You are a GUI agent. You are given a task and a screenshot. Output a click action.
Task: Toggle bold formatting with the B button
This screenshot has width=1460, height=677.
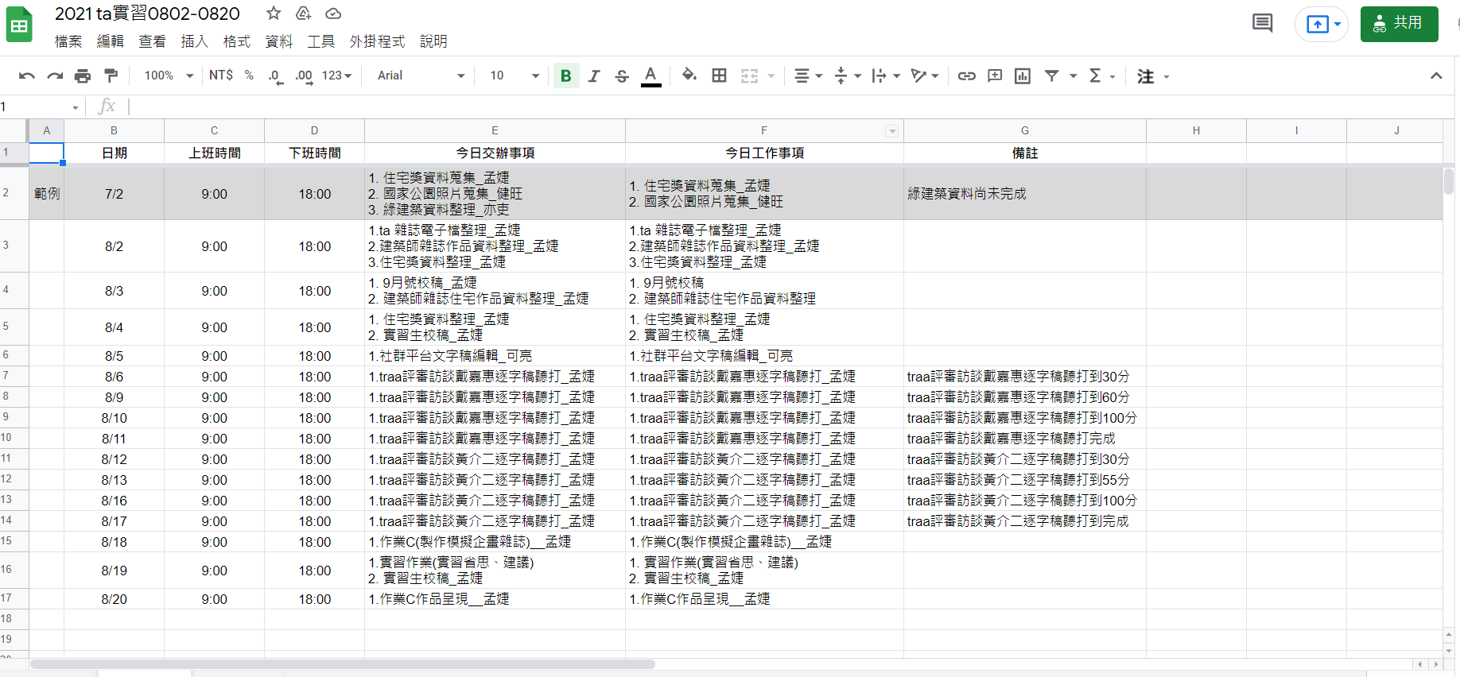(565, 76)
